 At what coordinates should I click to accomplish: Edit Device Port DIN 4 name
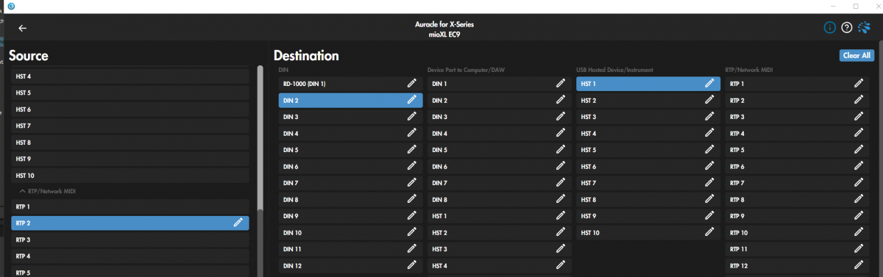[x=561, y=134]
